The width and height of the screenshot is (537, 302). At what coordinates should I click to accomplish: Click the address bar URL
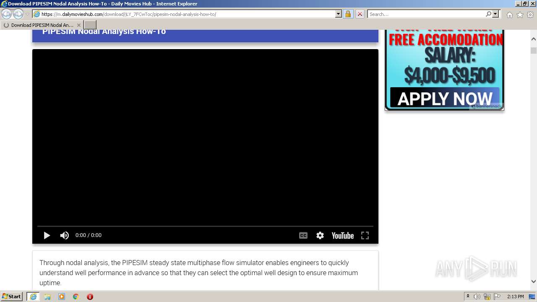coord(128,14)
